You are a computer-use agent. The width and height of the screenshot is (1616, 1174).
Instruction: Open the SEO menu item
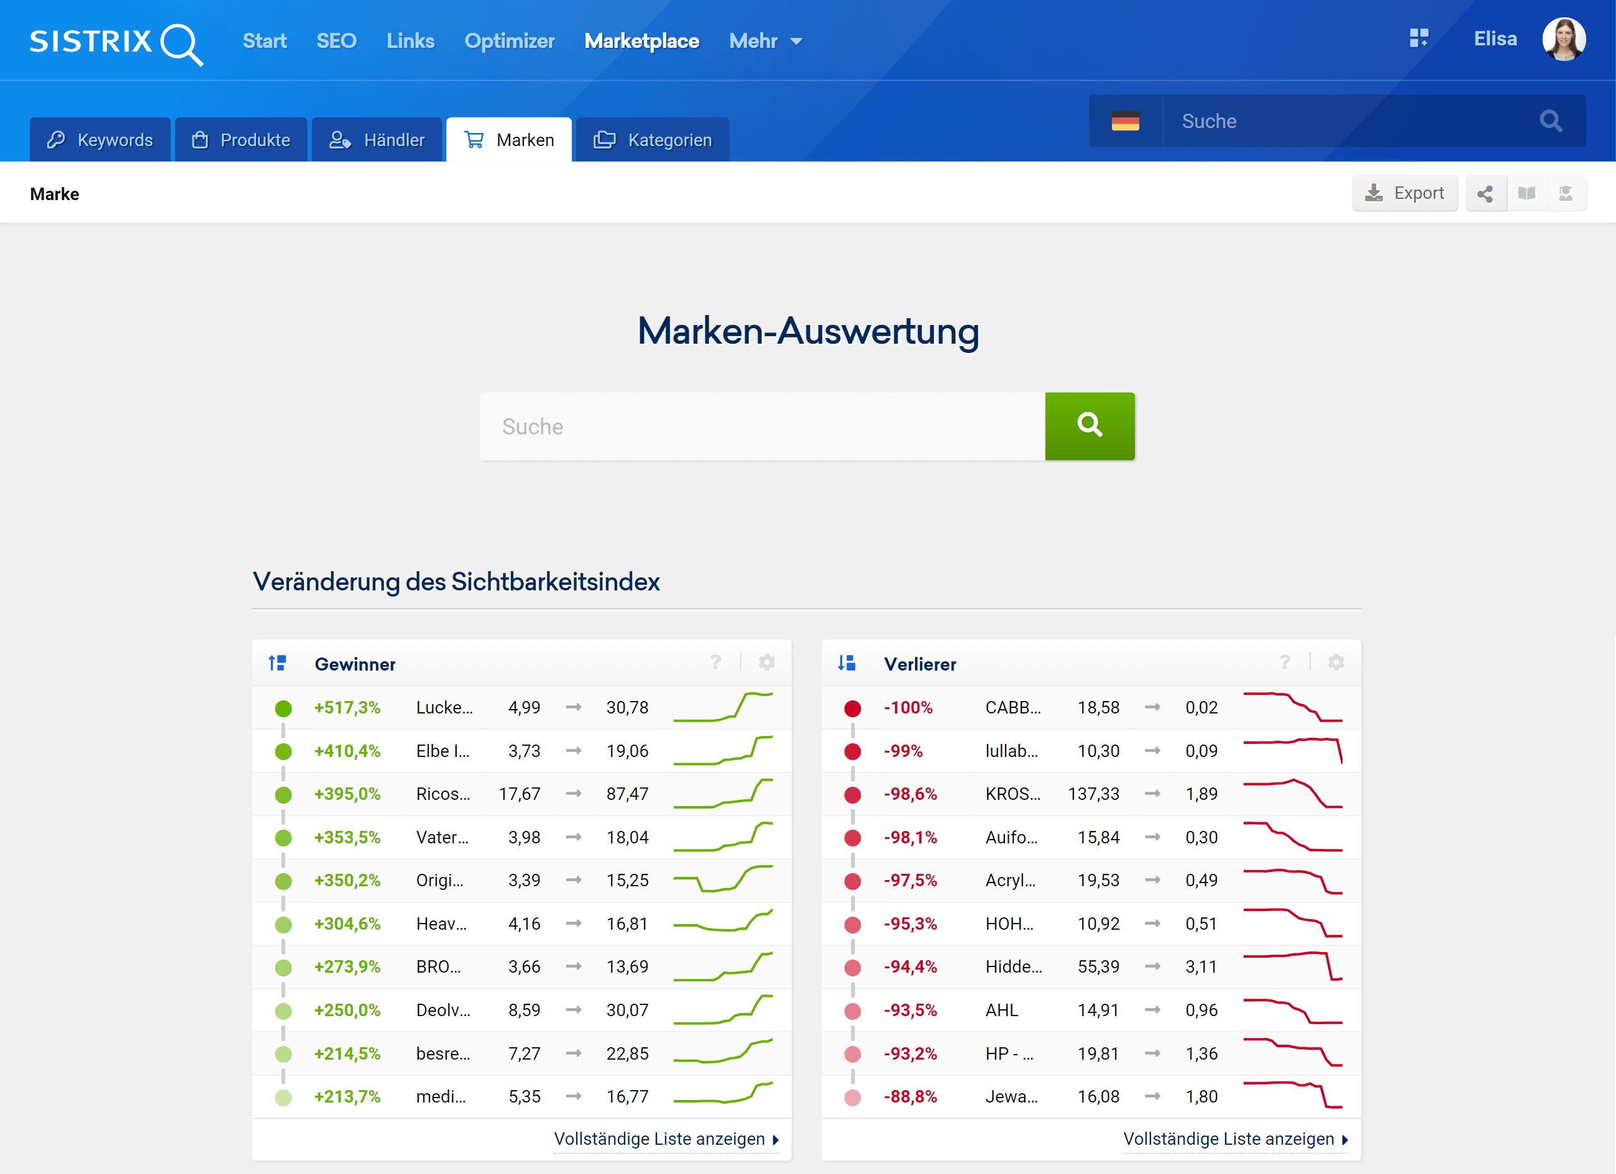coord(336,41)
